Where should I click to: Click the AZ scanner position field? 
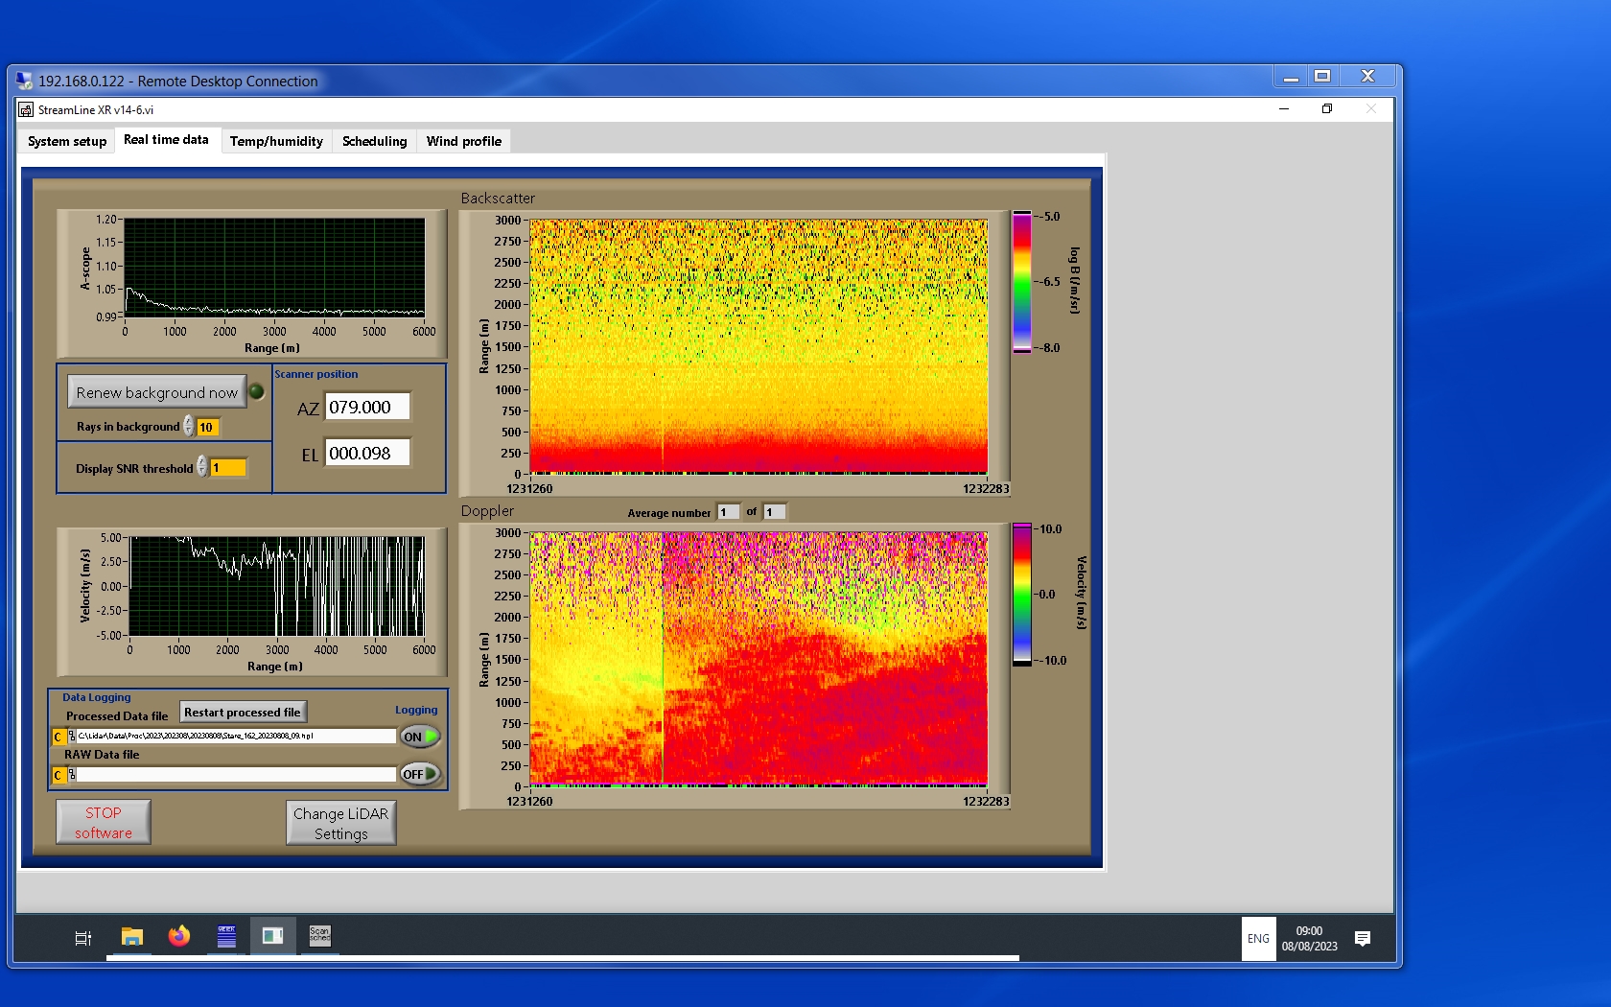point(367,407)
